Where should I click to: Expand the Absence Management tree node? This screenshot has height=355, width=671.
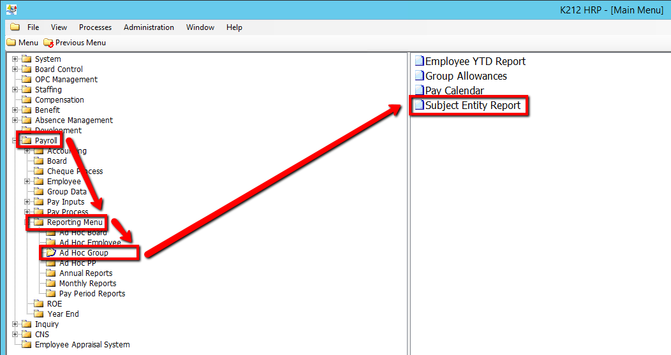15,120
